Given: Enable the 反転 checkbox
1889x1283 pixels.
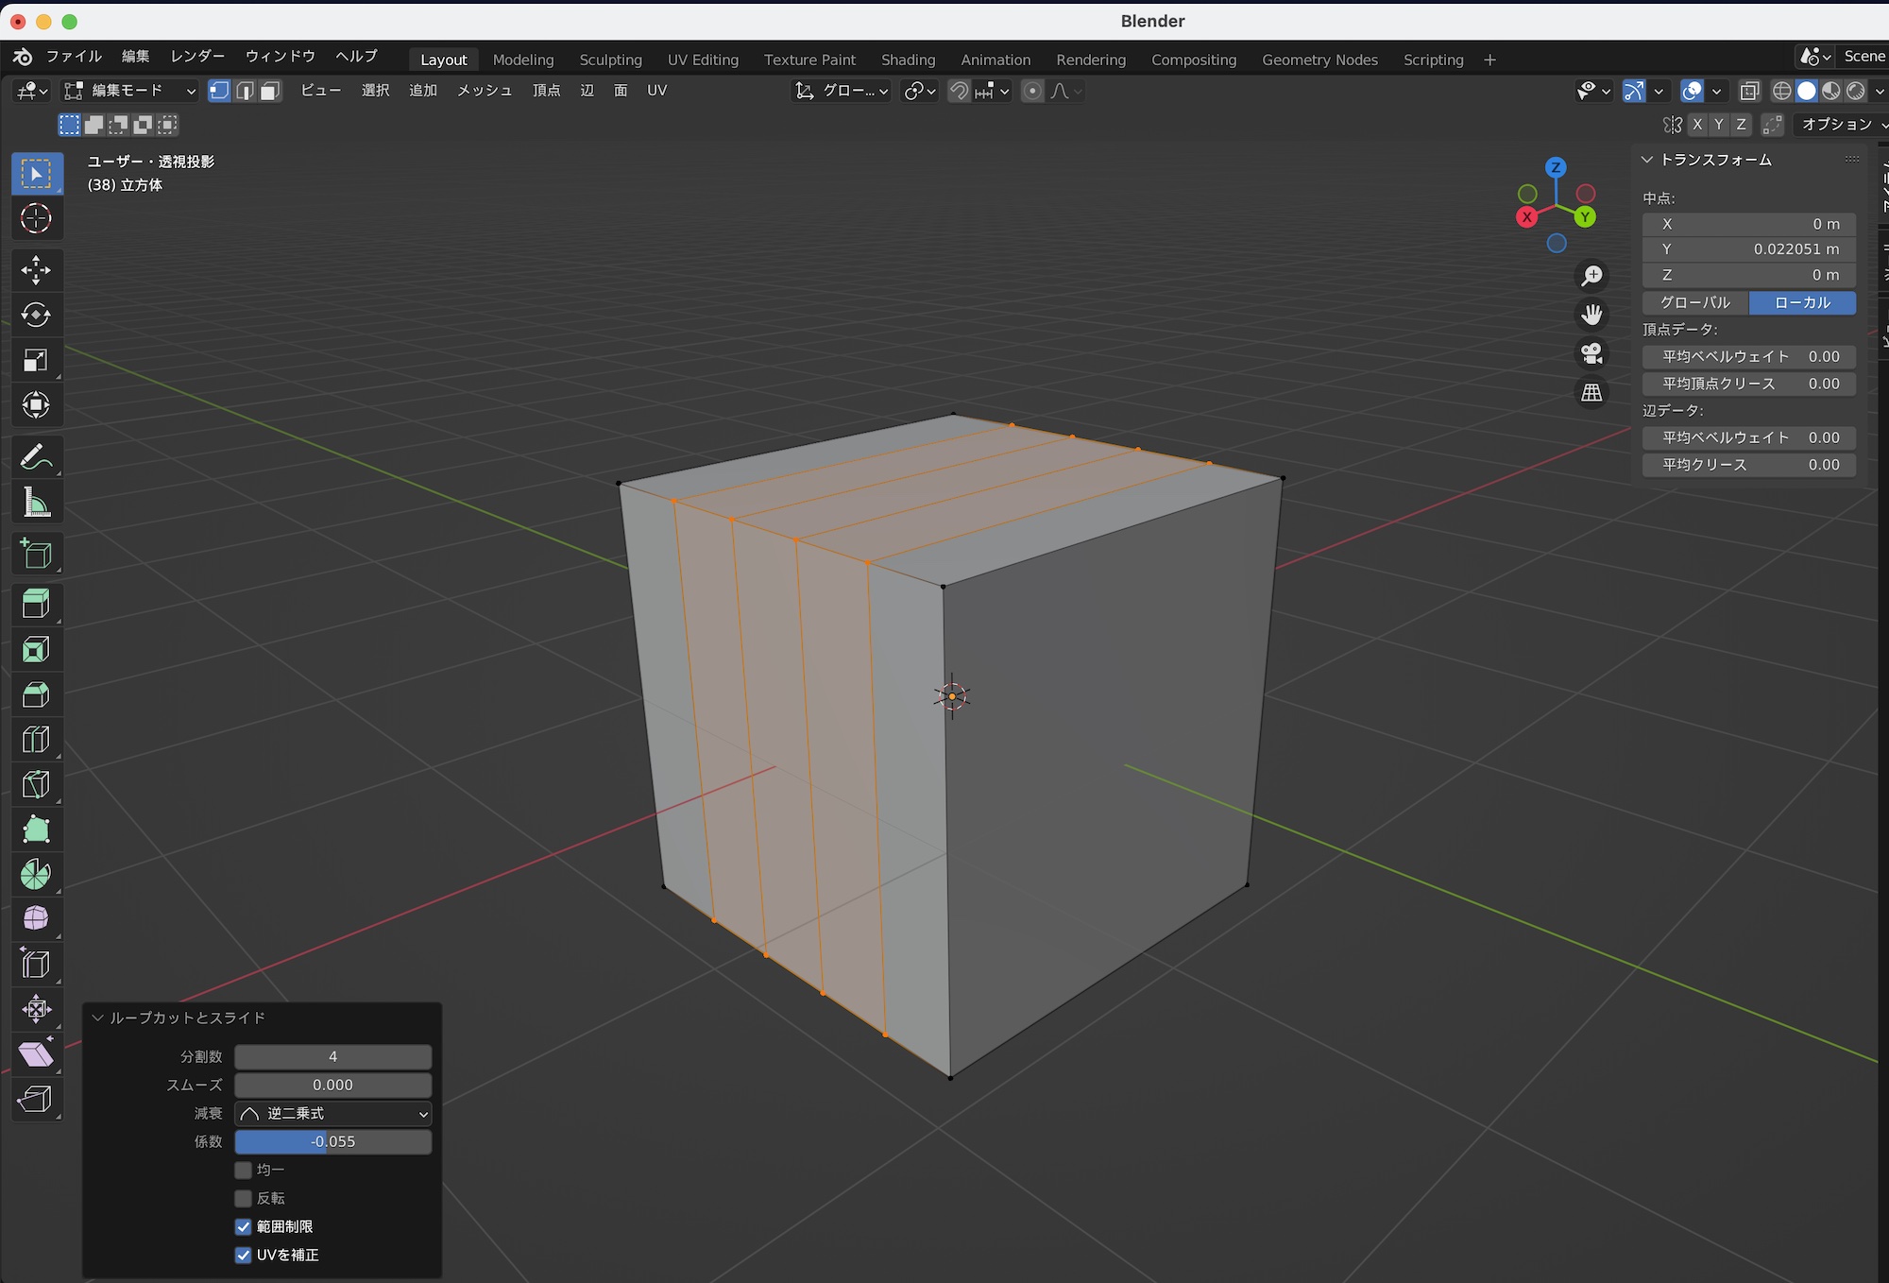Looking at the screenshot, I should point(244,1198).
